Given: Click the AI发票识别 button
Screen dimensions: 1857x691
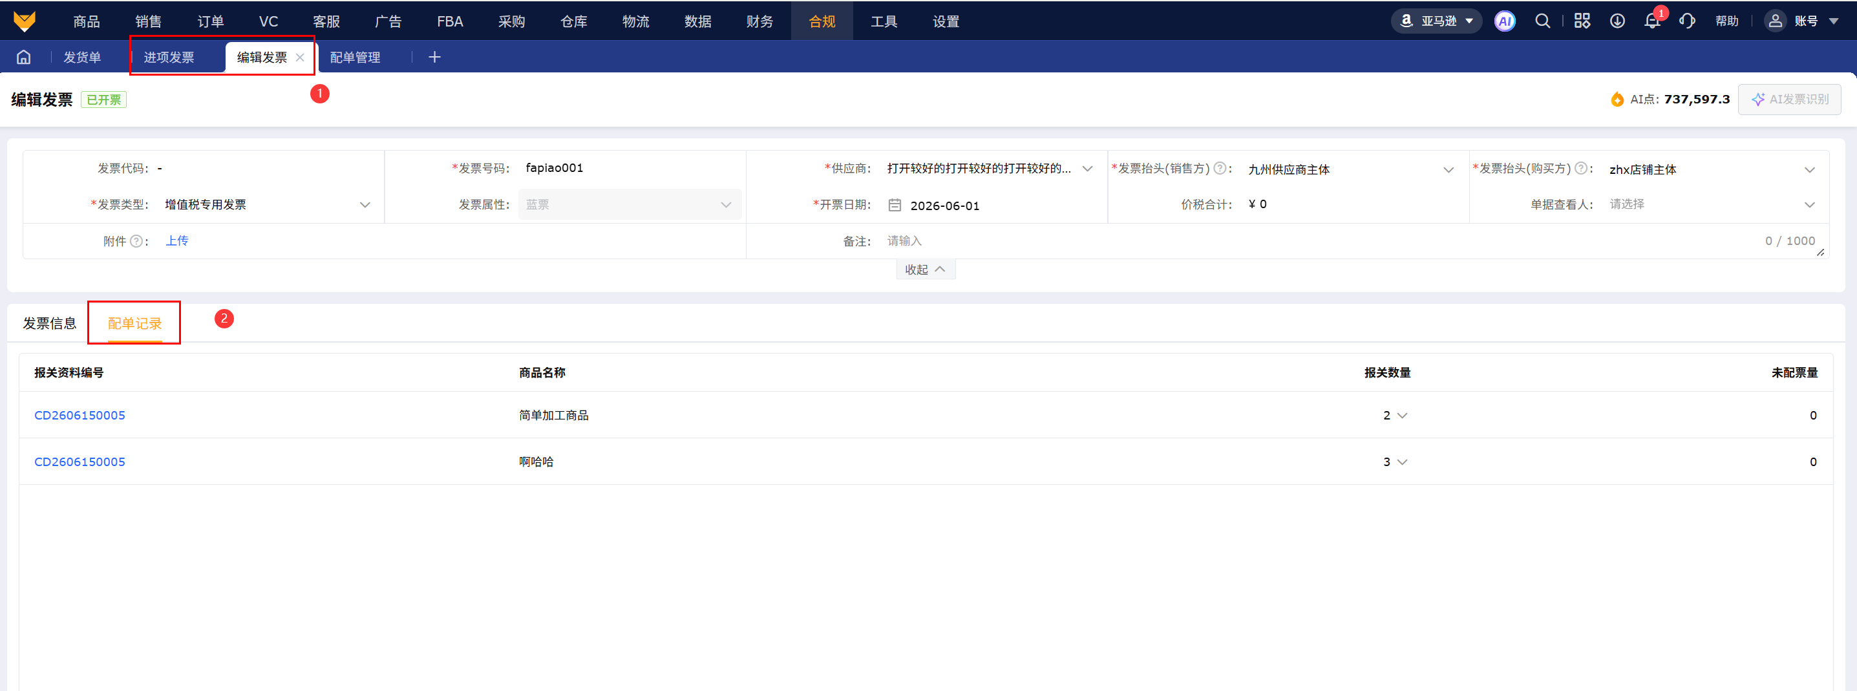Looking at the screenshot, I should pos(1789,99).
